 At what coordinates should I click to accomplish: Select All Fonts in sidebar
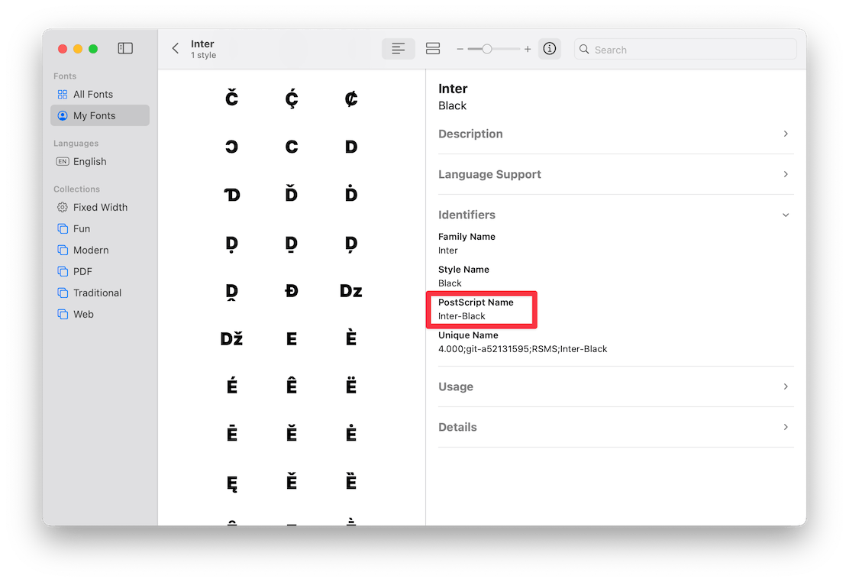click(x=92, y=94)
